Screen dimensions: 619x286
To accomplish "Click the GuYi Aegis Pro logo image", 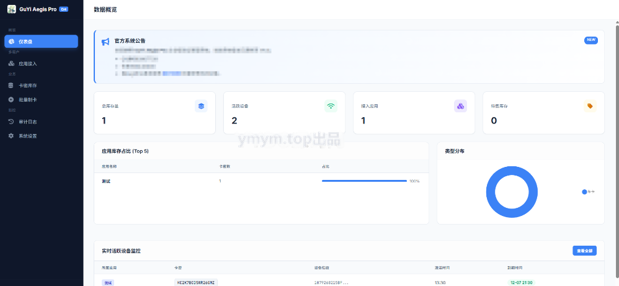I will coord(11,9).
